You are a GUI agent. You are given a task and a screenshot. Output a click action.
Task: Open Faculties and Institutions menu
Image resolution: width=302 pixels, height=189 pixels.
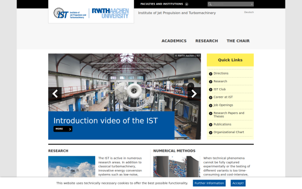pyautogui.click(x=162, y=4)
